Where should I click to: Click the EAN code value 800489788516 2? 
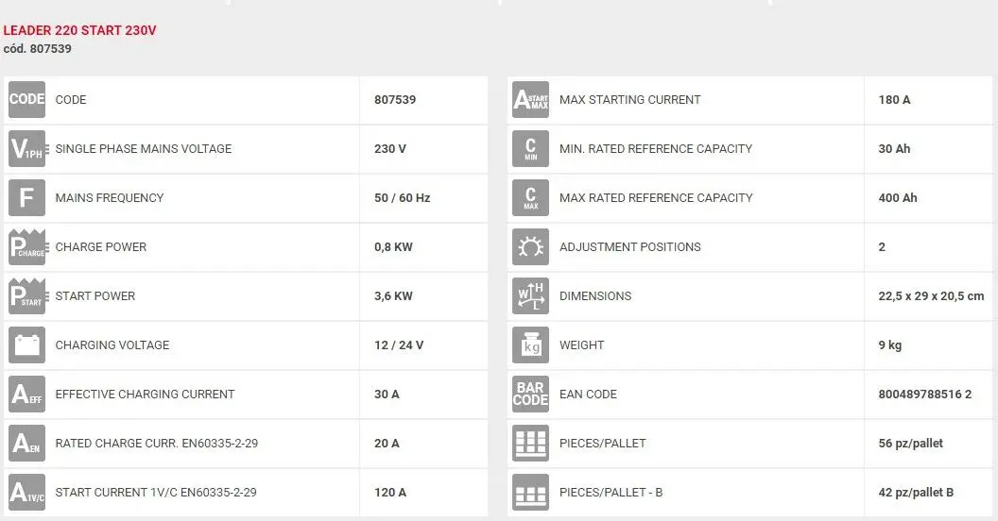[924, 394]
